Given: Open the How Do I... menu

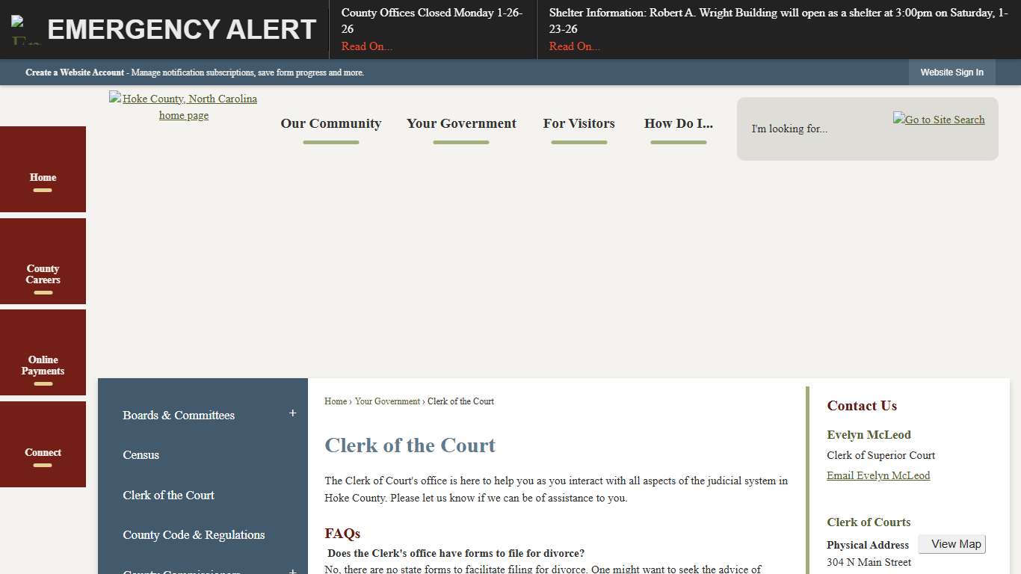Looking at the screenshot, I should [x=678, y=123].
